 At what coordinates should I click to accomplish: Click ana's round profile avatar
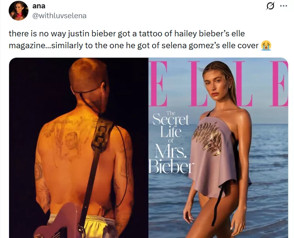click(x=19, y=11)
